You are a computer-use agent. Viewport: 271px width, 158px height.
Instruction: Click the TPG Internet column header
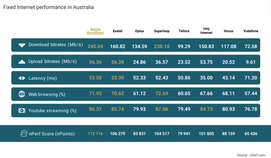(206, 31)
